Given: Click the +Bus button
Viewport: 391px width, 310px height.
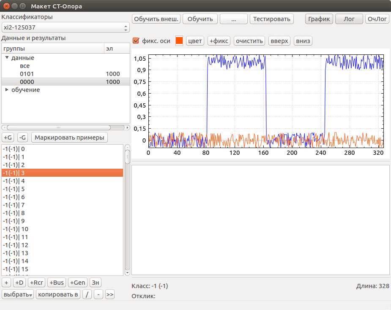Looking at the screenshot, I should pos(57,283).
